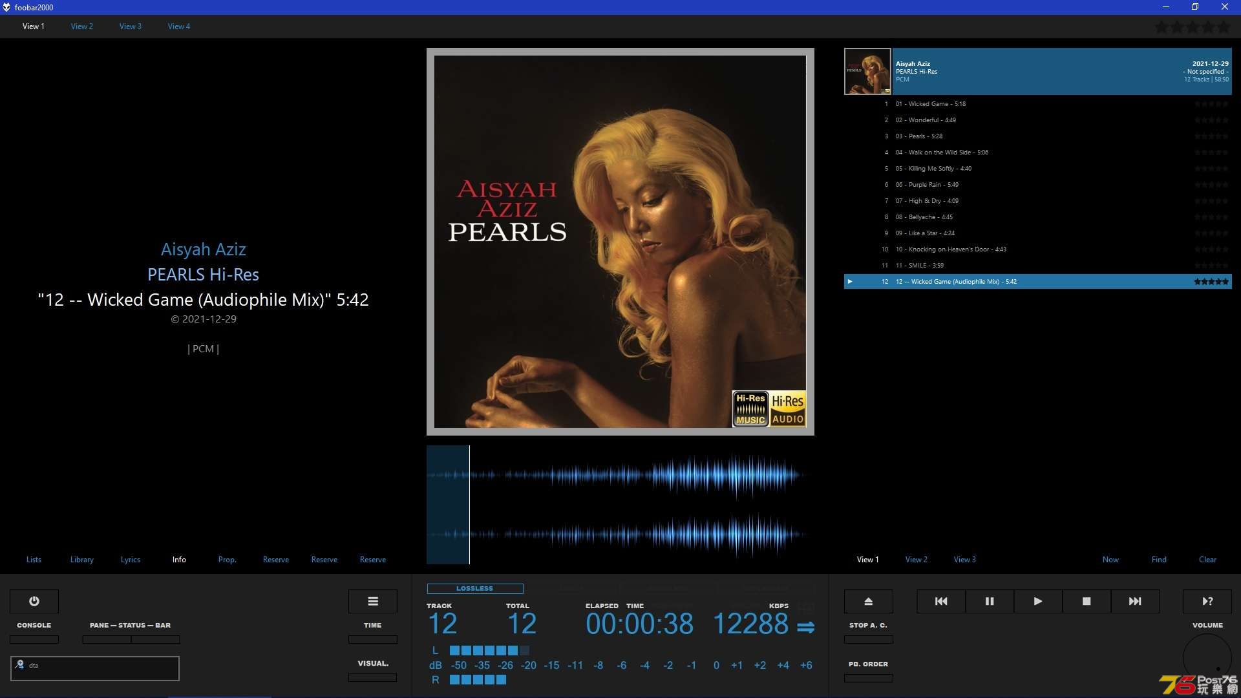Click the now-playing arrow on track 12 row
Image resolution: width=1241 pixels, height=698 pixels.
[x=850, y=282]
